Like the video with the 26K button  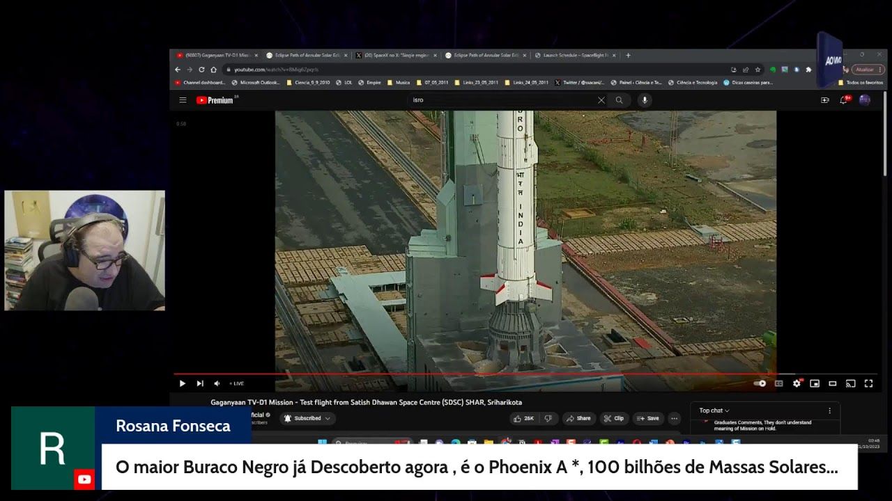[525, 418]
